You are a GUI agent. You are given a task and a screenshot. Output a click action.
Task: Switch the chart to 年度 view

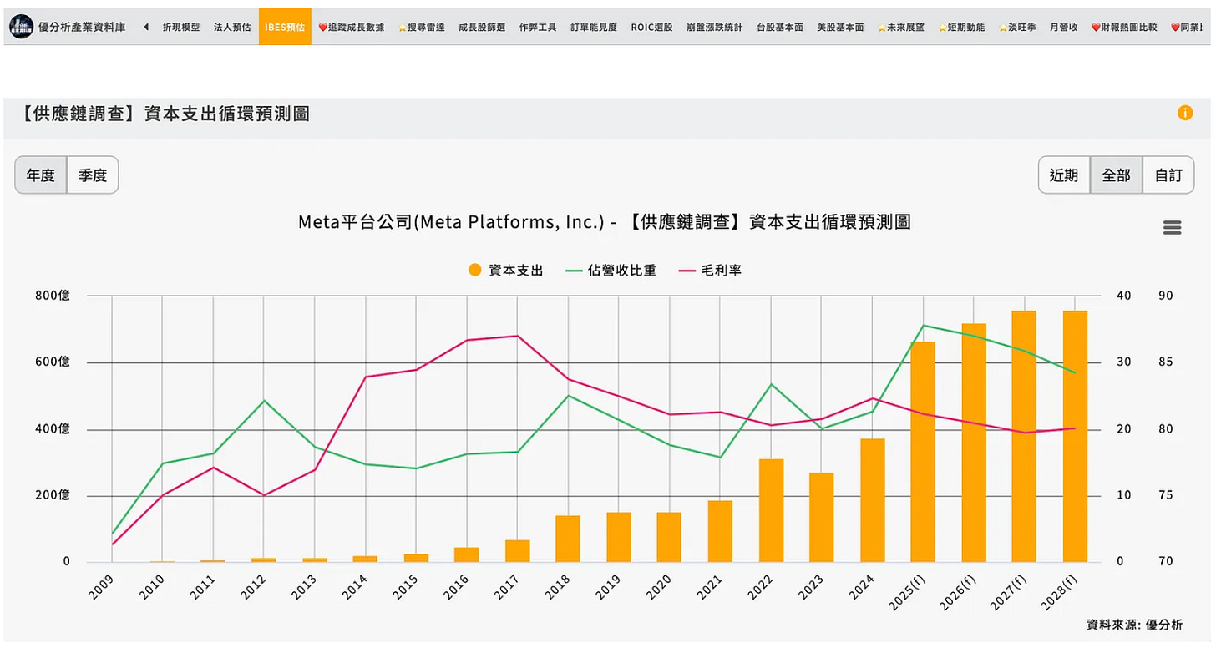point(41,175)
